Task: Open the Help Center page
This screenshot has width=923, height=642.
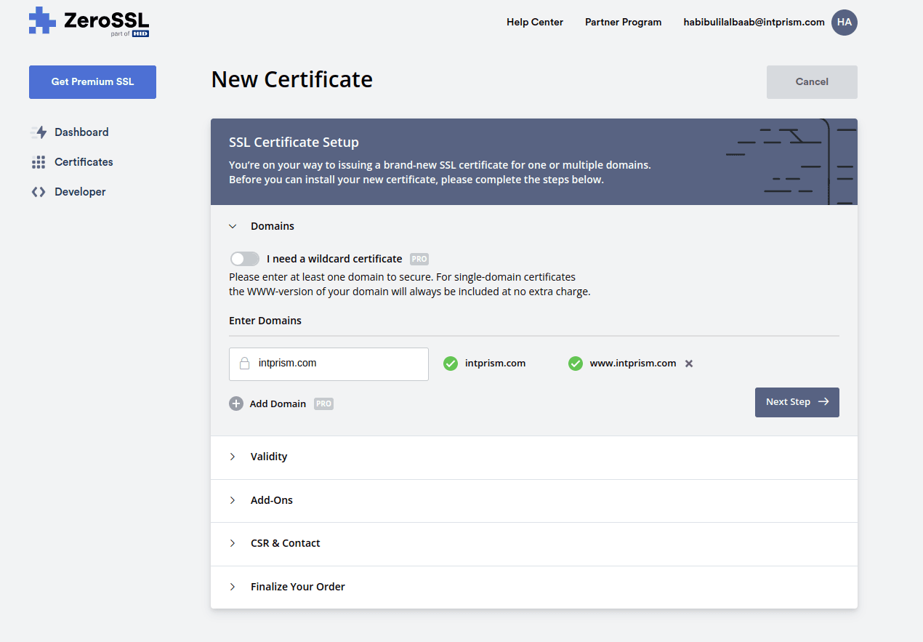Action: 535,23
